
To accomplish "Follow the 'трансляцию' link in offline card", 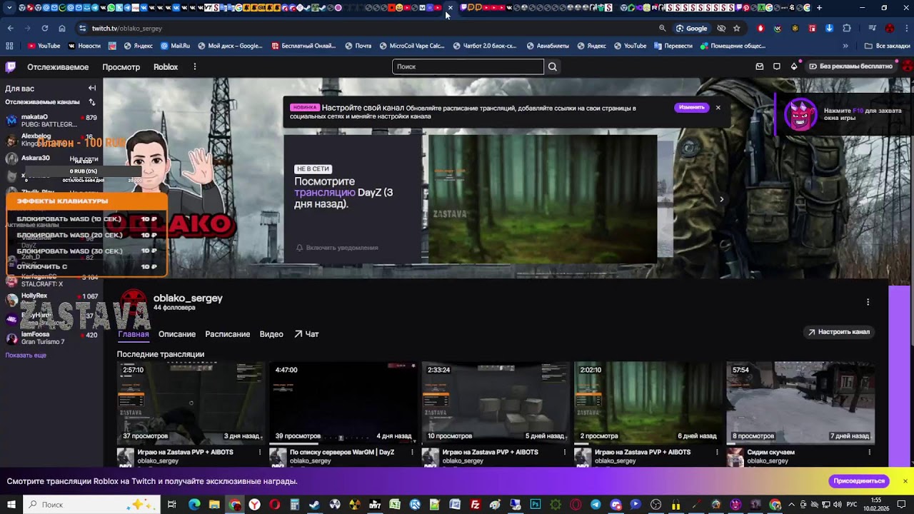I will [x=325, y=193].
